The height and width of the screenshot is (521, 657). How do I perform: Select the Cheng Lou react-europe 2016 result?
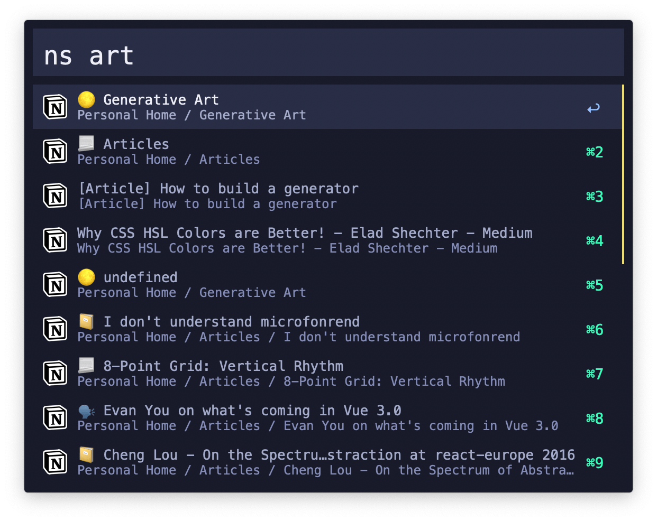point(264,462)
